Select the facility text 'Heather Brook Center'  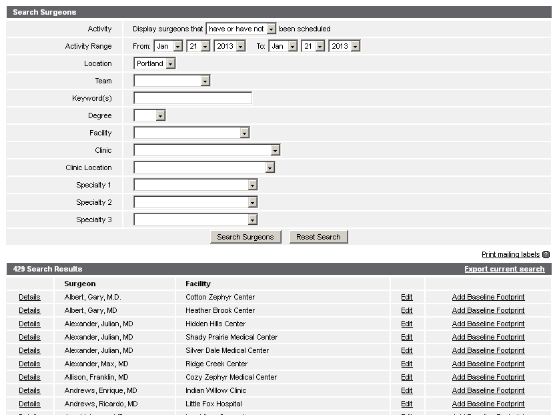220,310
